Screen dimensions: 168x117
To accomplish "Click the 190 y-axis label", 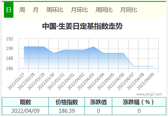I will tap(10, 48).
